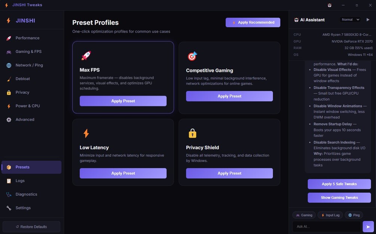Open the Debloat section in the sidebar
The width and height of the screenshot is (376, 234).
tap(22, 79)
